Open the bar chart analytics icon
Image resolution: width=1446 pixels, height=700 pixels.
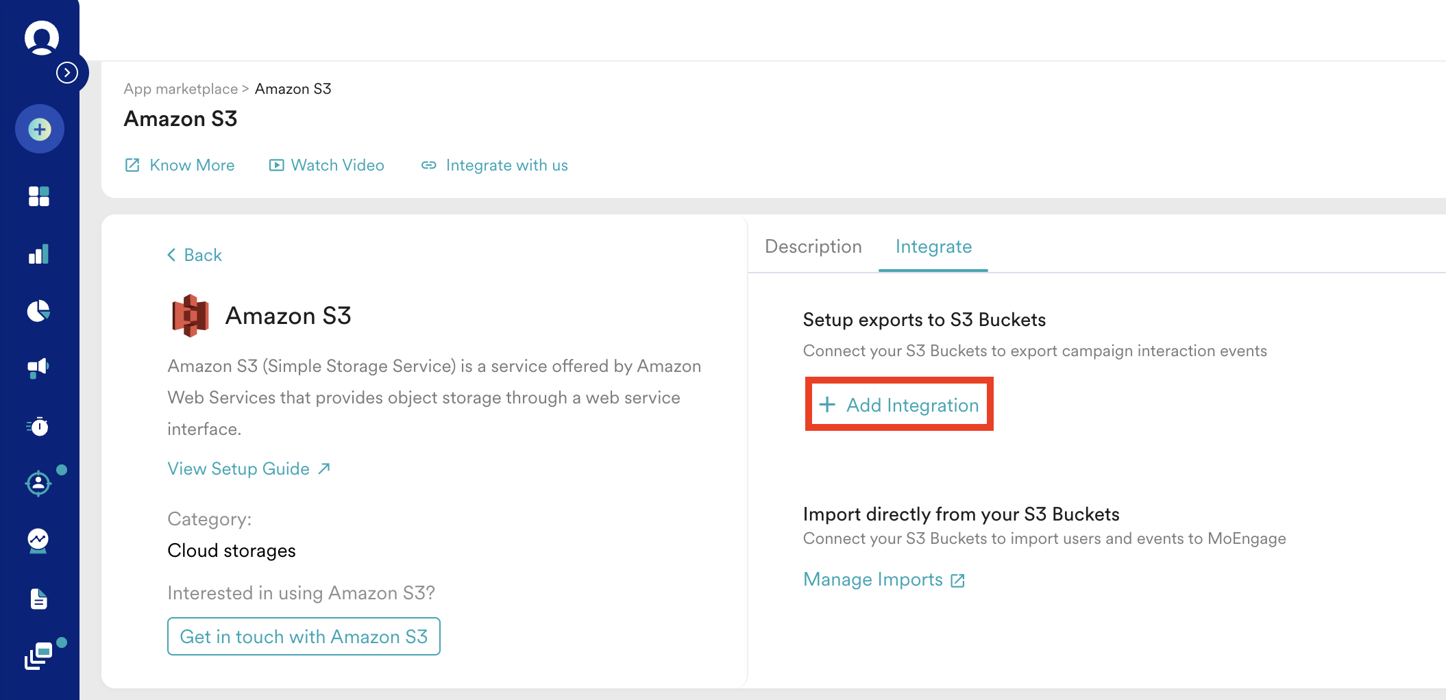[x=39, y=254]
